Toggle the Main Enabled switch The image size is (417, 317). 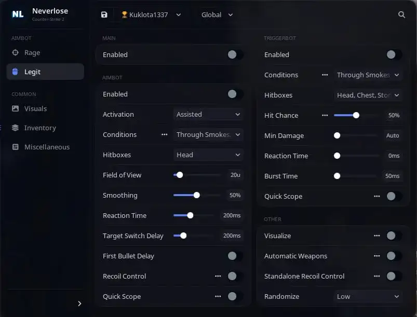234,54
